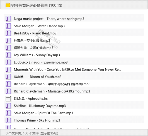
Task: Select music icon beside Experience.mp3
Action: point(8,62)
